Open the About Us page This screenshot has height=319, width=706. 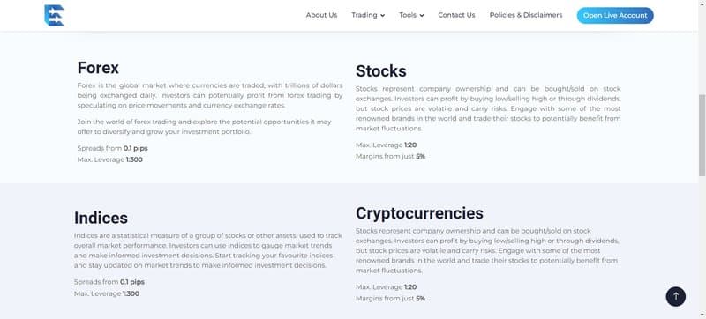click(x=321, y=15)
